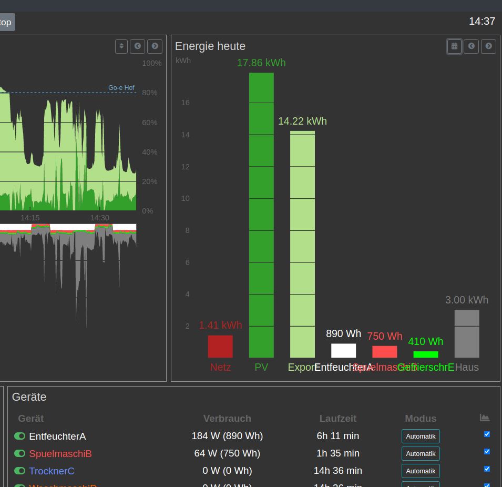Go to next day in Energie heute
The width and height of the screenshot is (502, 487).
pyautogui.click(x=488, y=46)
